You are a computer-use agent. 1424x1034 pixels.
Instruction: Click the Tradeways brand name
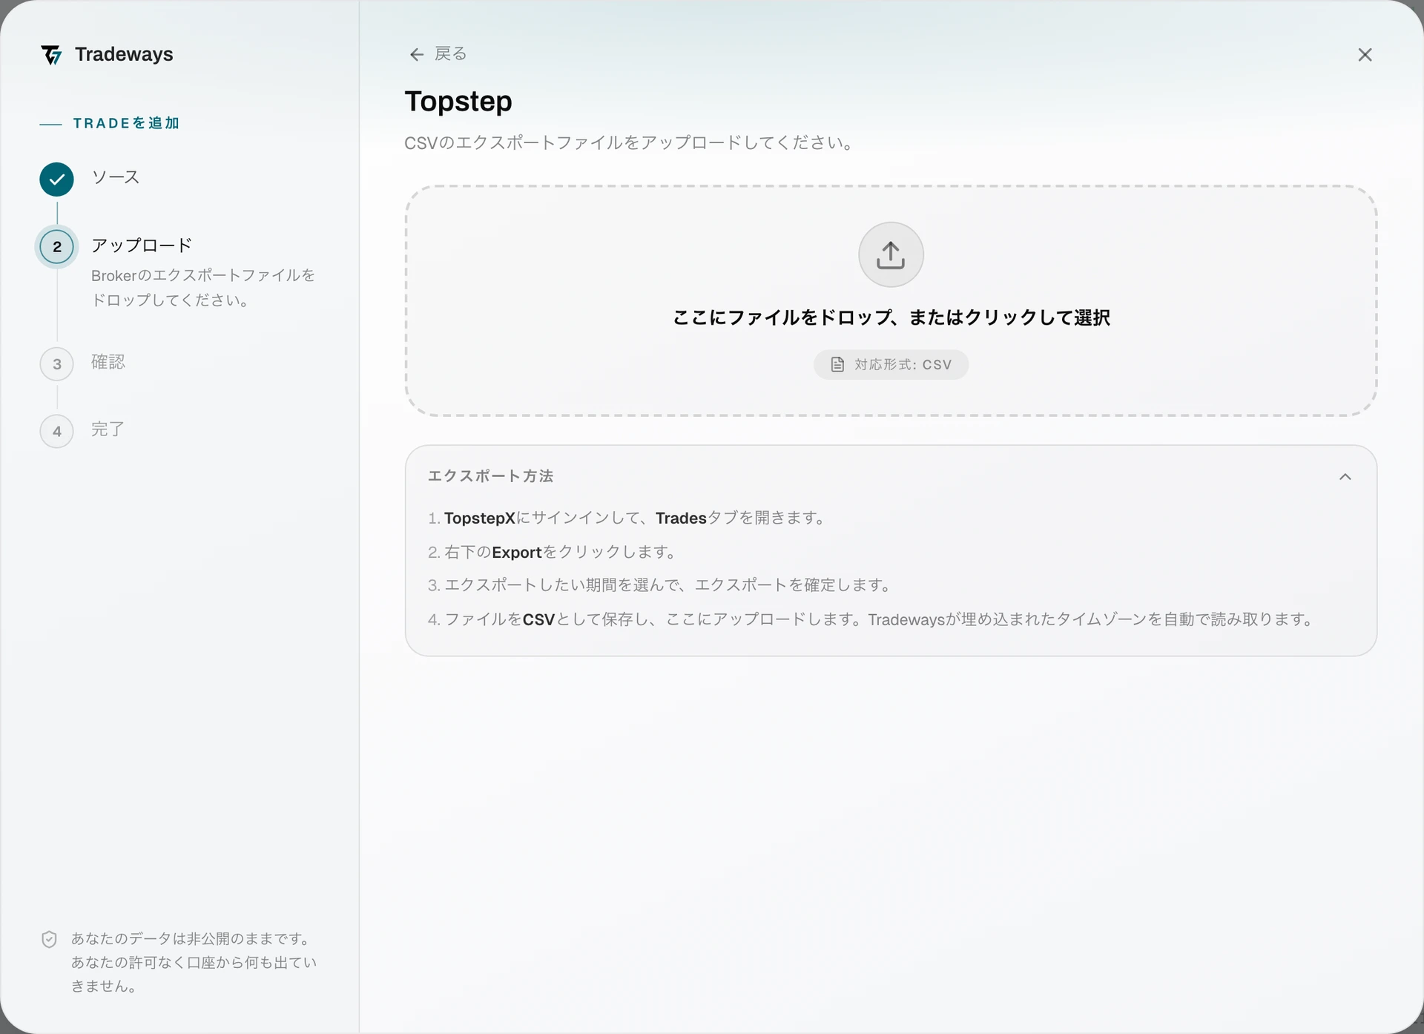124,54
